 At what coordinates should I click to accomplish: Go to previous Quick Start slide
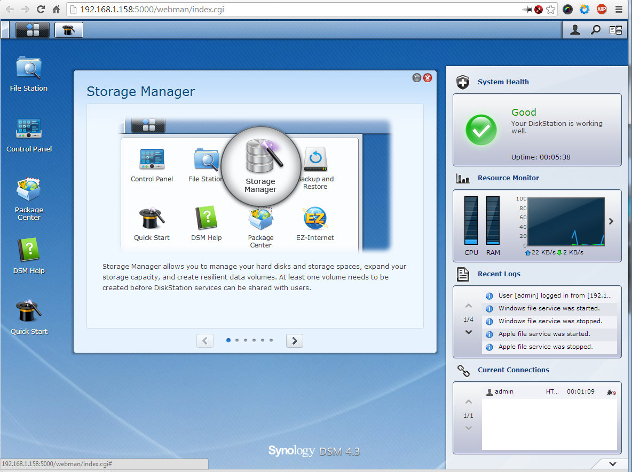click(205, 341)
